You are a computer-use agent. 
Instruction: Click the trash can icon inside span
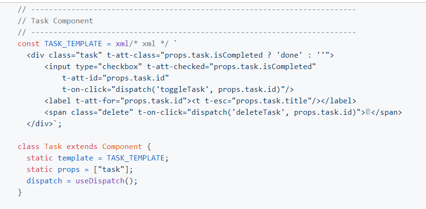368,112
